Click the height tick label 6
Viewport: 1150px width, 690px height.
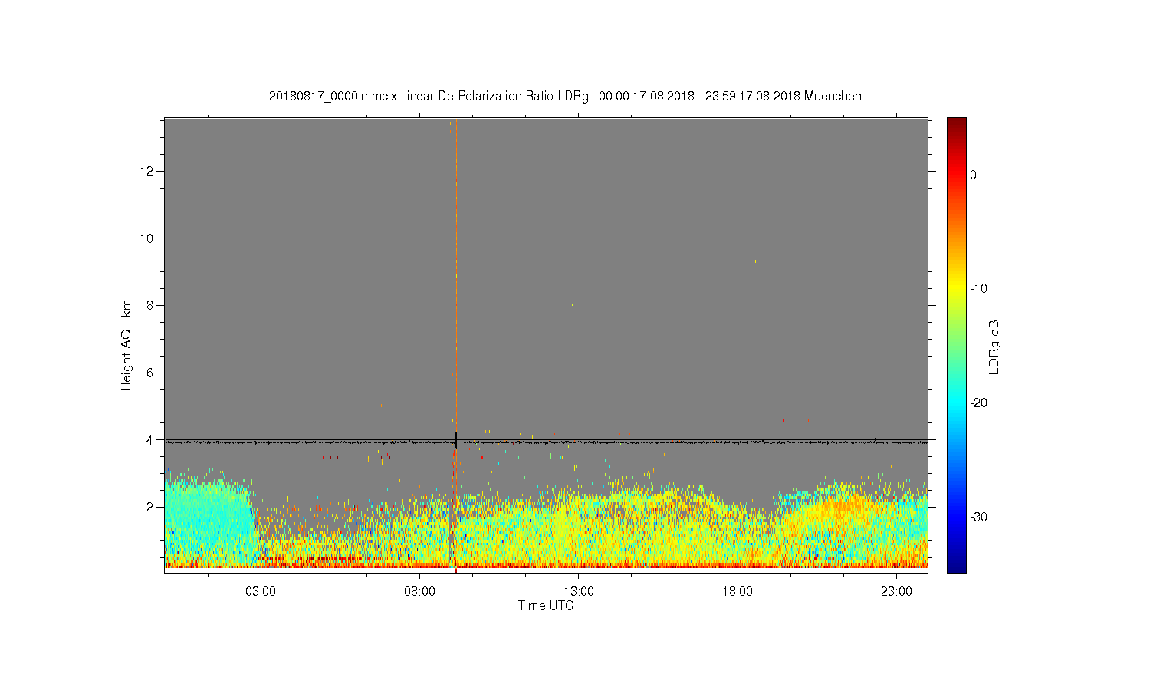150,373
